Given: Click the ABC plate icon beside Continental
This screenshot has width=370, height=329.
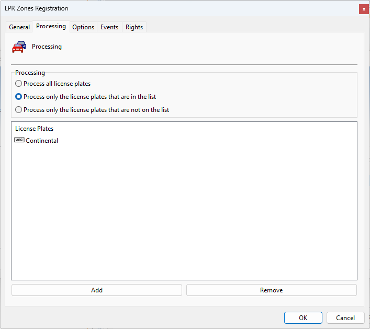Looking at the screenshot, I should pyautogui.click(x=19, y=140).
